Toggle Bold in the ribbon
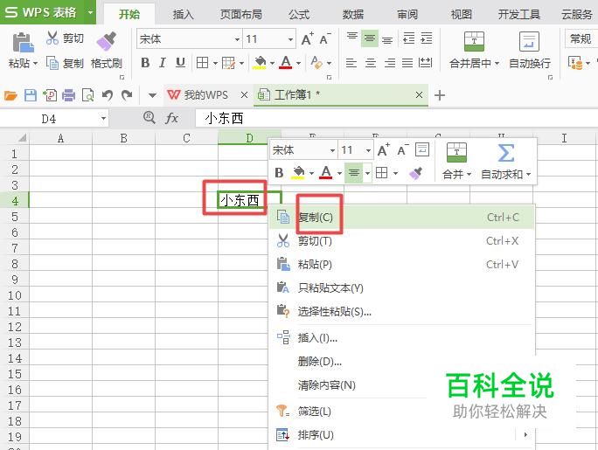This screenshot has height=450, width=598. point(145,63)
